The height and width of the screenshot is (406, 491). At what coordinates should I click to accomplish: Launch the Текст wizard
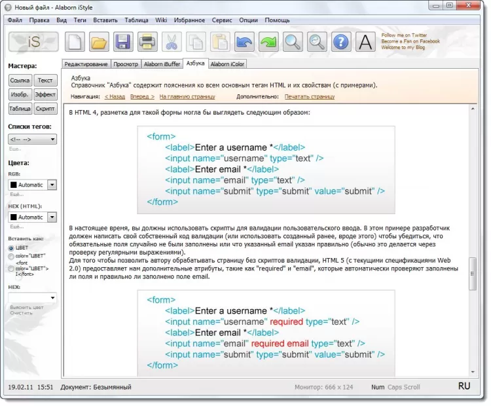(x=45, y=81)
